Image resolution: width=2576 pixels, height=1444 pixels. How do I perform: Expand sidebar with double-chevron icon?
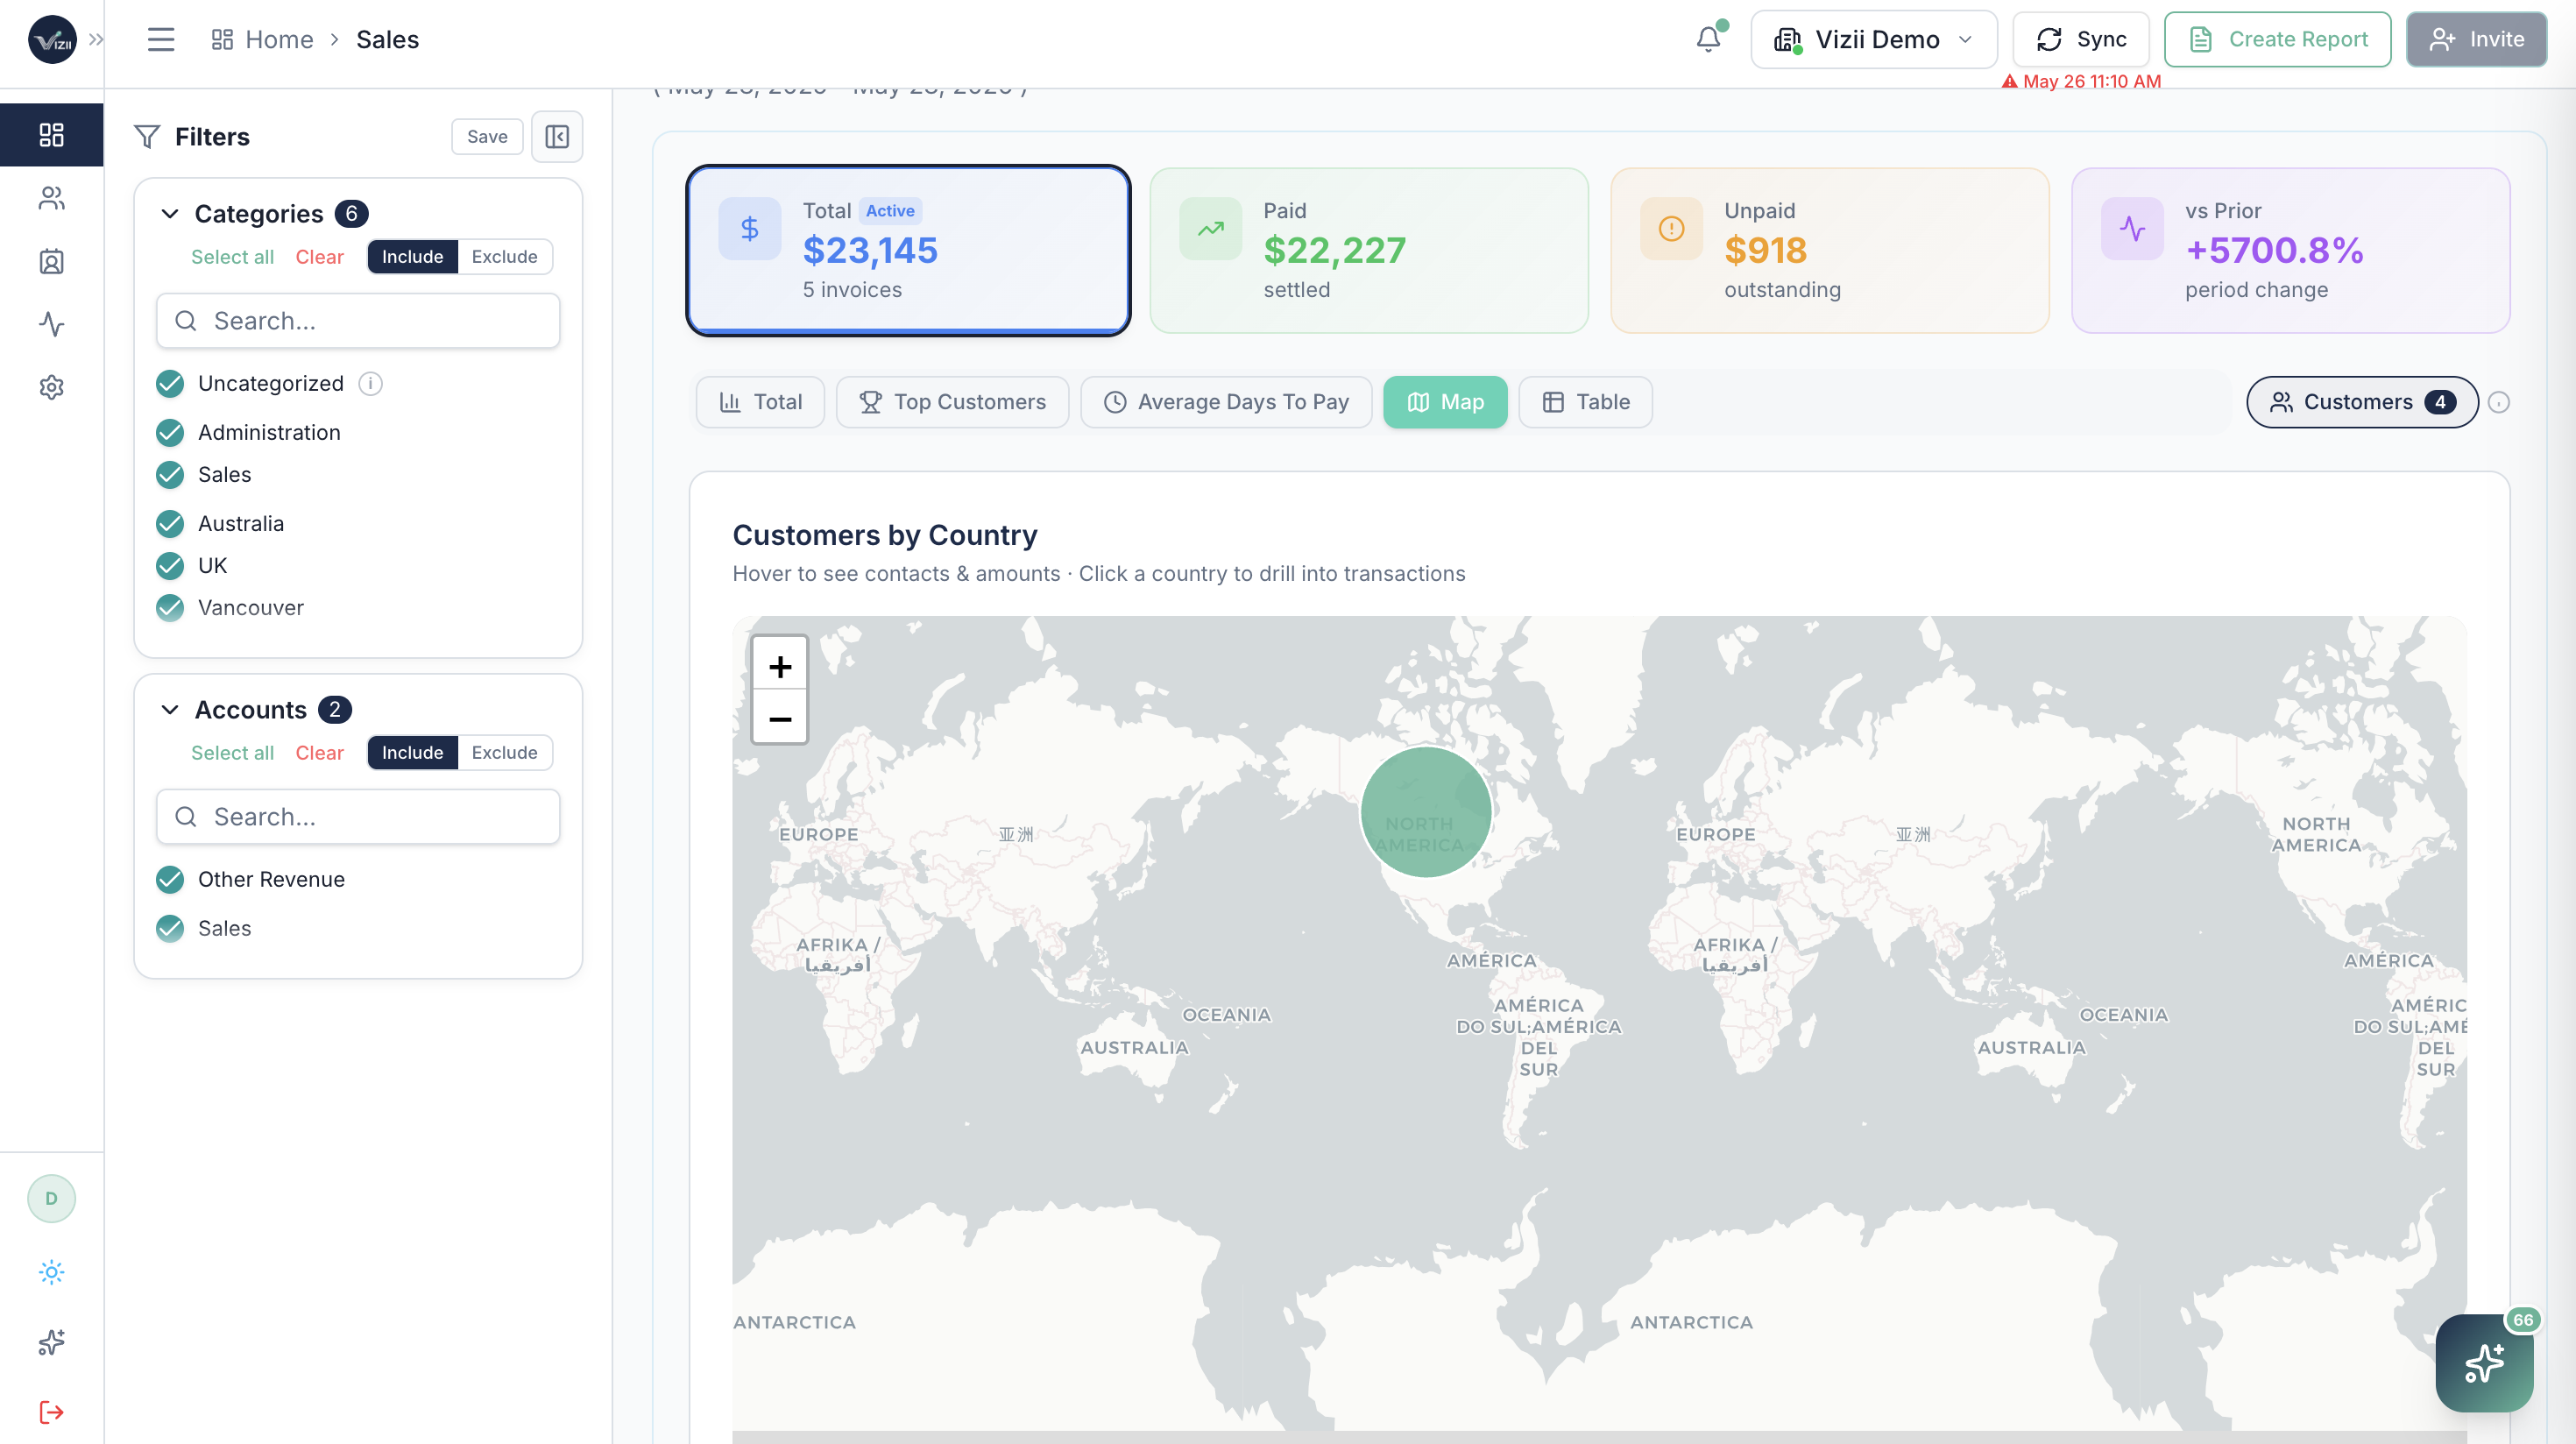pos(96,40)
